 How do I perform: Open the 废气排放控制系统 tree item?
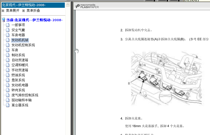pyautogui.click(x=25, y=95)
